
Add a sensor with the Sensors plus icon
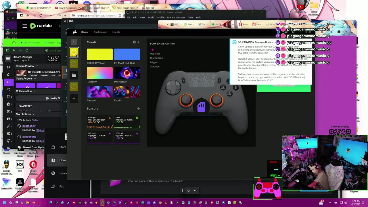139,108
